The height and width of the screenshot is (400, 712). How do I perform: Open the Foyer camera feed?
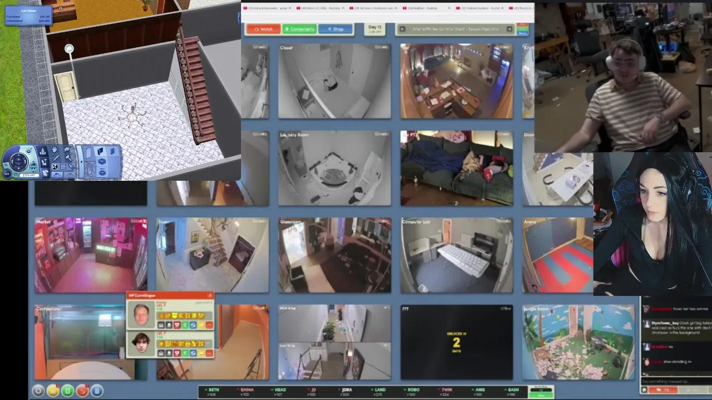tap(212, 255)
